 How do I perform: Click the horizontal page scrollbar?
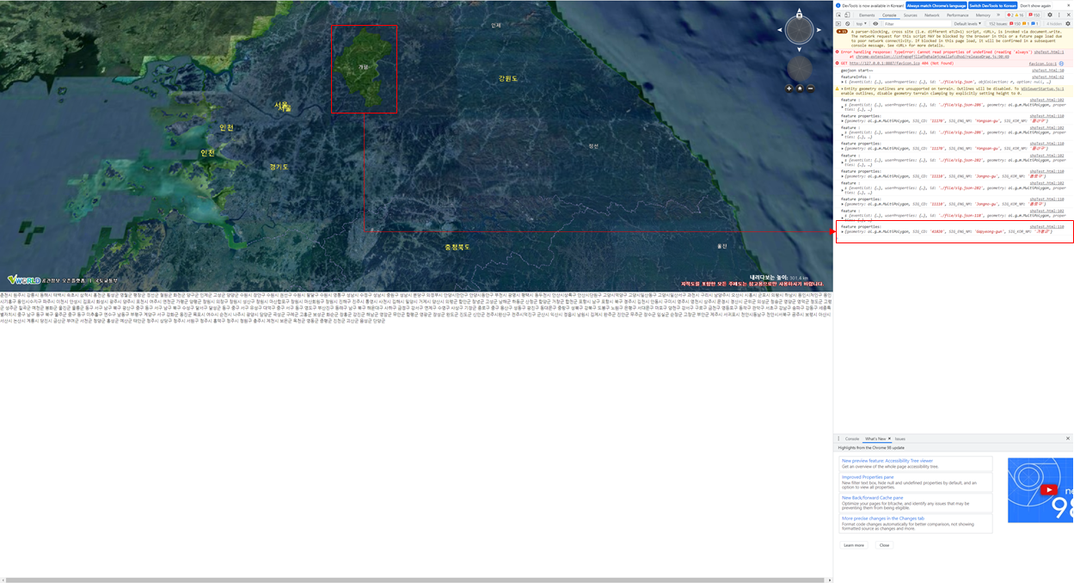click(415, 580)
